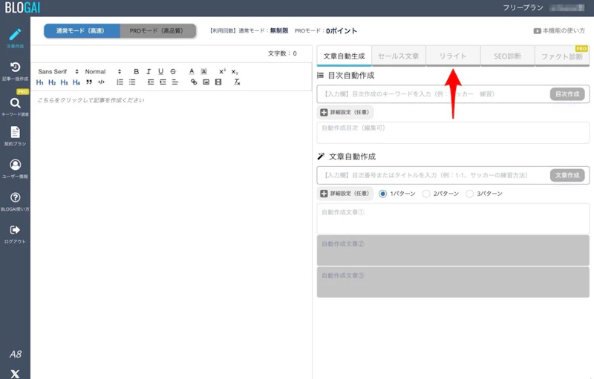Insert a link with the link icon
The image size is (594, 379).
(x=194, y=82)
